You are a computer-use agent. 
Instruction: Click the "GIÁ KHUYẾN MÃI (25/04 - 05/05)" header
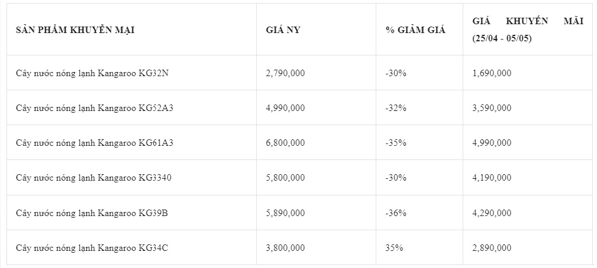pos(528,30)
